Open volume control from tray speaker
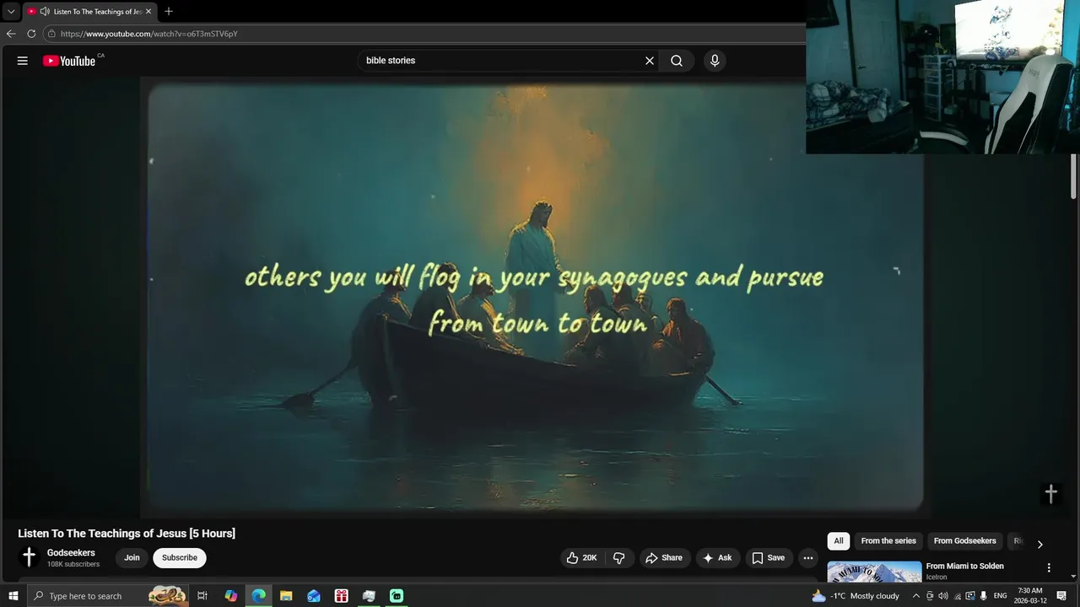This screenshot has height=607, width=1080. (943, 596)
